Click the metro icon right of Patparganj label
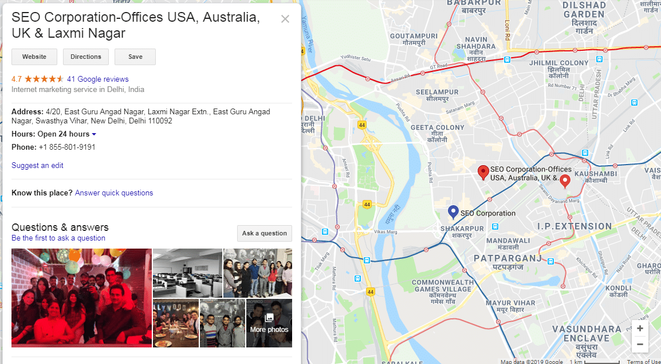The height and width of the screenshot is (364, 661). point(550,262)
